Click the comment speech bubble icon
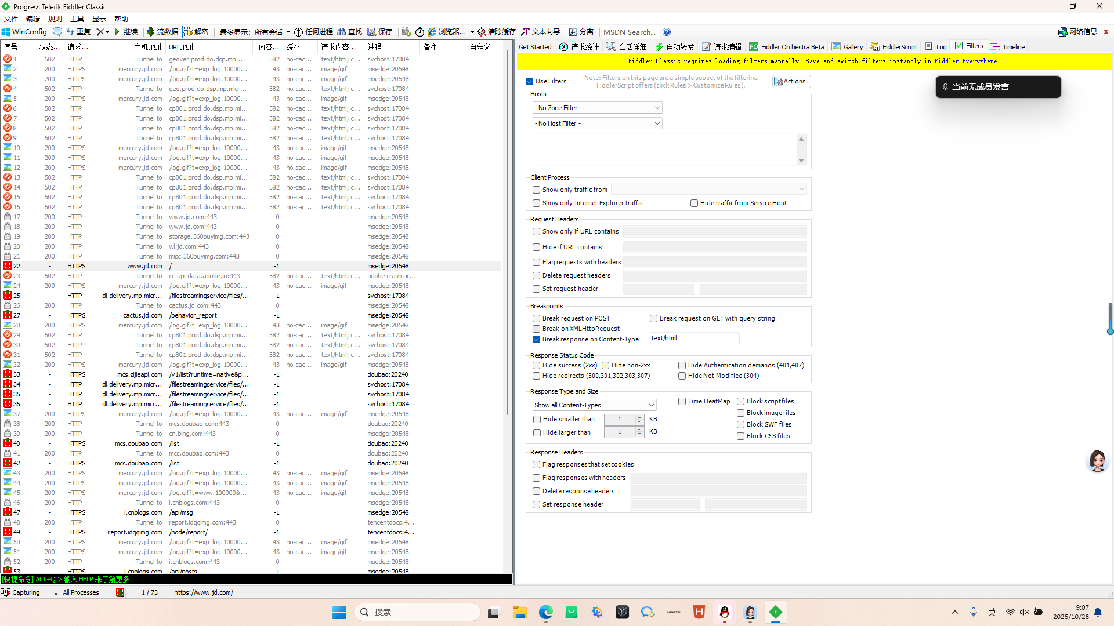The height and width of the screenshot is (626, 1114). pyautogui.click(x=57, y=32)
